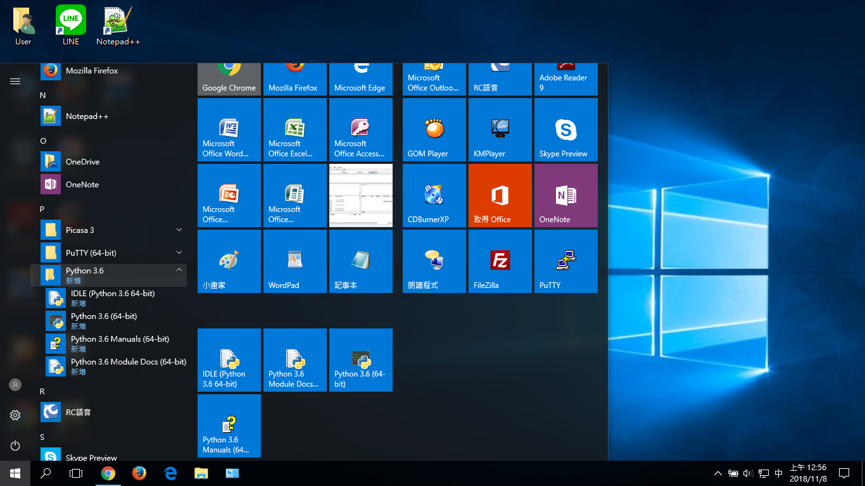865x486 pixels.
Task: Open RC語音 in app list
Action: pos(109,412)
